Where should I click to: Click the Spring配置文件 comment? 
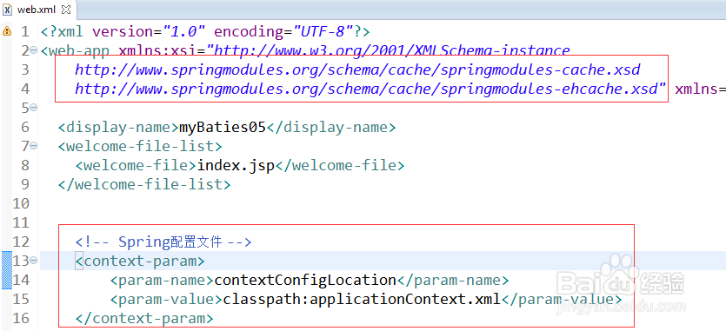point(163,242)
